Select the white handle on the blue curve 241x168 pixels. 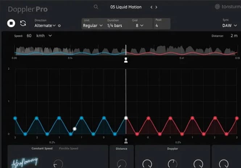tap(75, 129)
